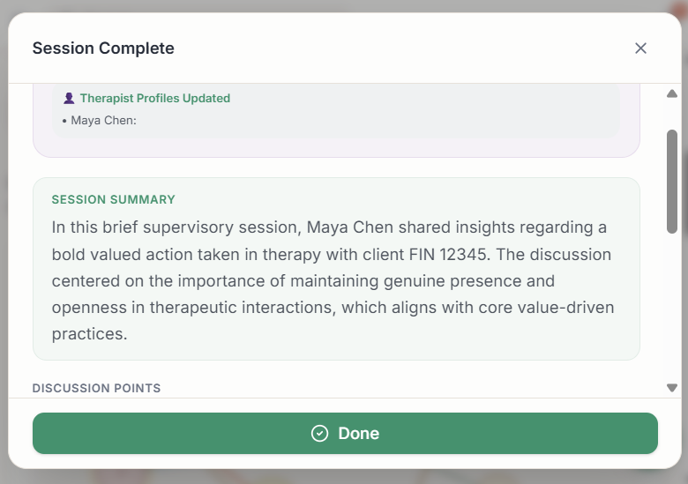Click the scroll down arrow

672,388
